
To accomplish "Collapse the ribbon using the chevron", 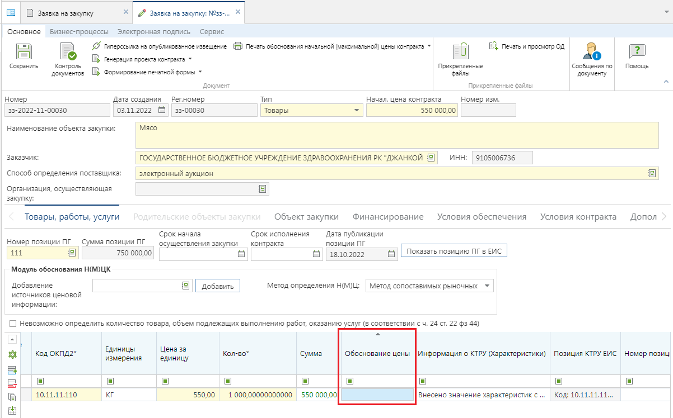I will click(666, 82).
